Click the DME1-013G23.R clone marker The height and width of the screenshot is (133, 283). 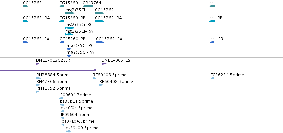click(37, 64)
